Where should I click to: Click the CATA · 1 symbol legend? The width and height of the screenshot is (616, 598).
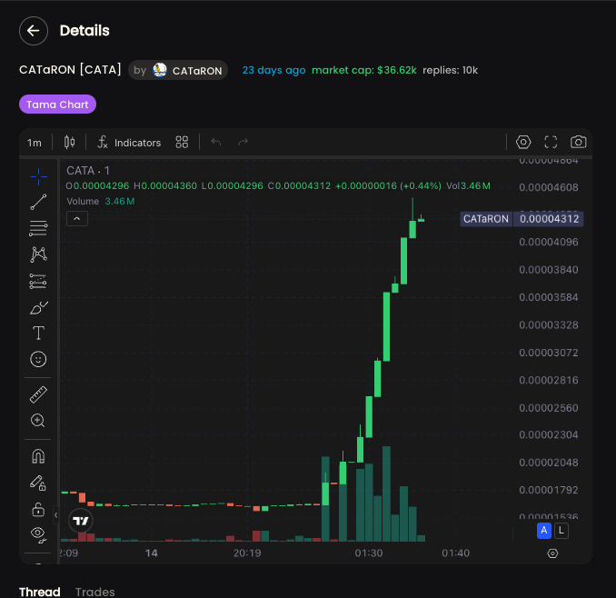click(88, 171)
